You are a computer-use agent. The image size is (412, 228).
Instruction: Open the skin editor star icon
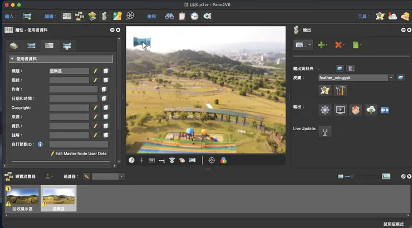(325, 91)
